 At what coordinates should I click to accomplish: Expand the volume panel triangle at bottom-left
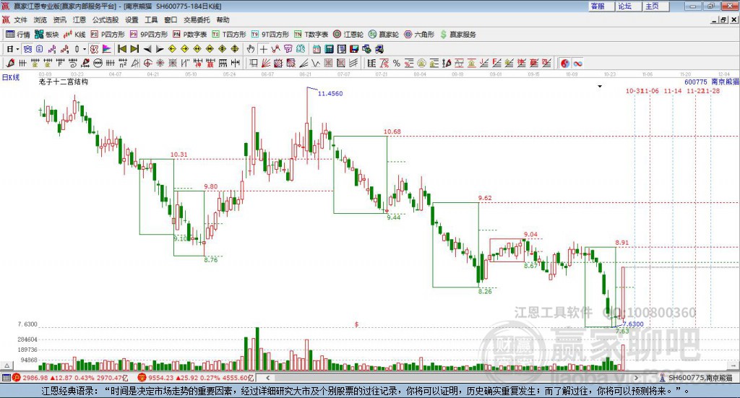[x=7, y=365]
